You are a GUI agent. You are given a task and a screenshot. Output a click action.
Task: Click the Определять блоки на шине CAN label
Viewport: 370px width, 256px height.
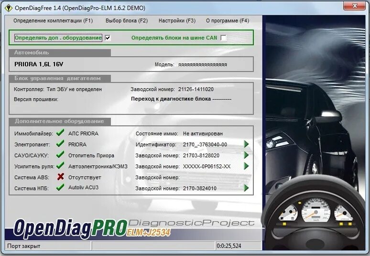pyautogui.click(x=174, y=38)
